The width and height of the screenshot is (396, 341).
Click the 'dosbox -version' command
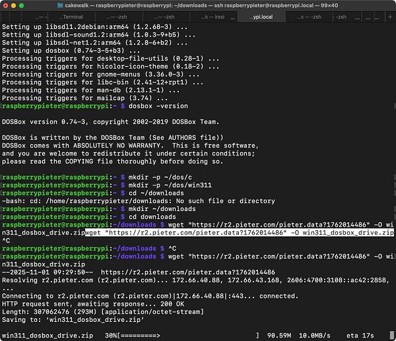[158, 106]
